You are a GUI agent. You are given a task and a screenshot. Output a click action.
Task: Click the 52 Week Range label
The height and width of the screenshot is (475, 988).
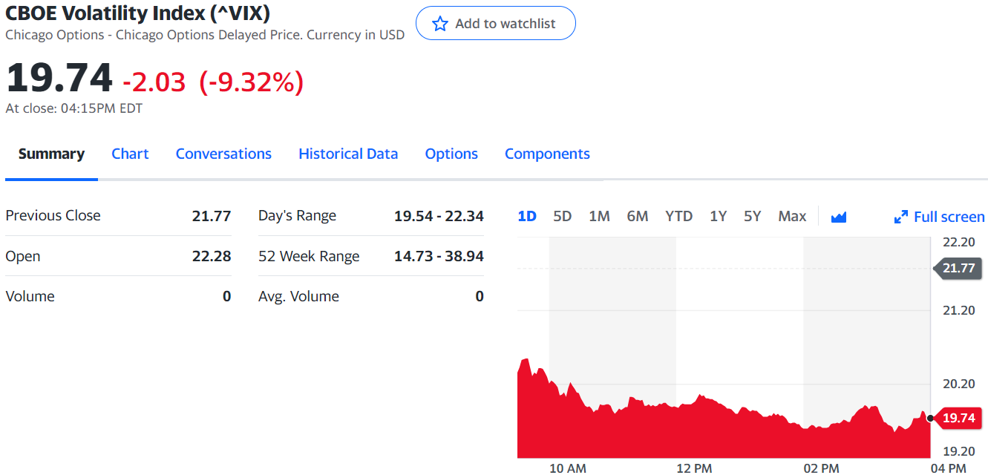click(309, 256)
